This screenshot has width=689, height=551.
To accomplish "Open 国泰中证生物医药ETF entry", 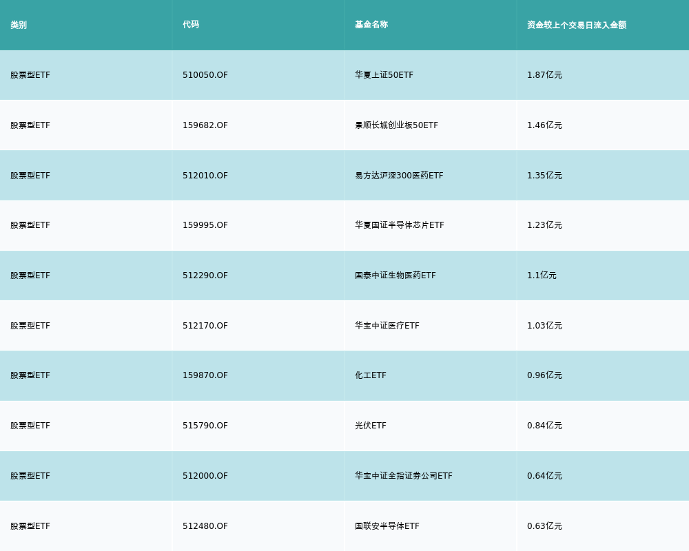I will click(x=395, y=275).
